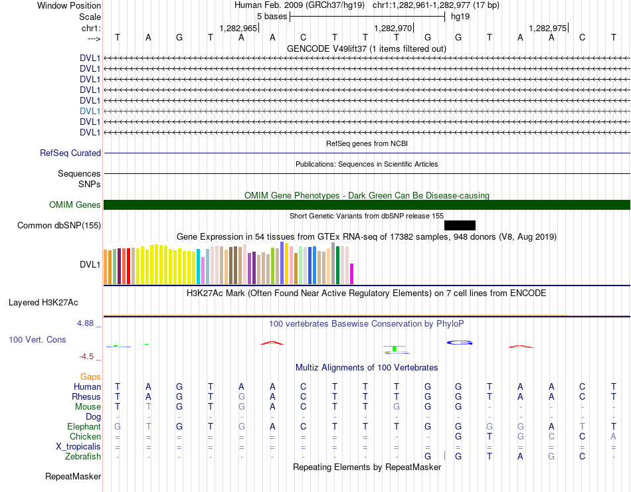The image size is (631, 492).
Task: Click the DVL1 label beside GTEx bar chart
Action: 90,264
